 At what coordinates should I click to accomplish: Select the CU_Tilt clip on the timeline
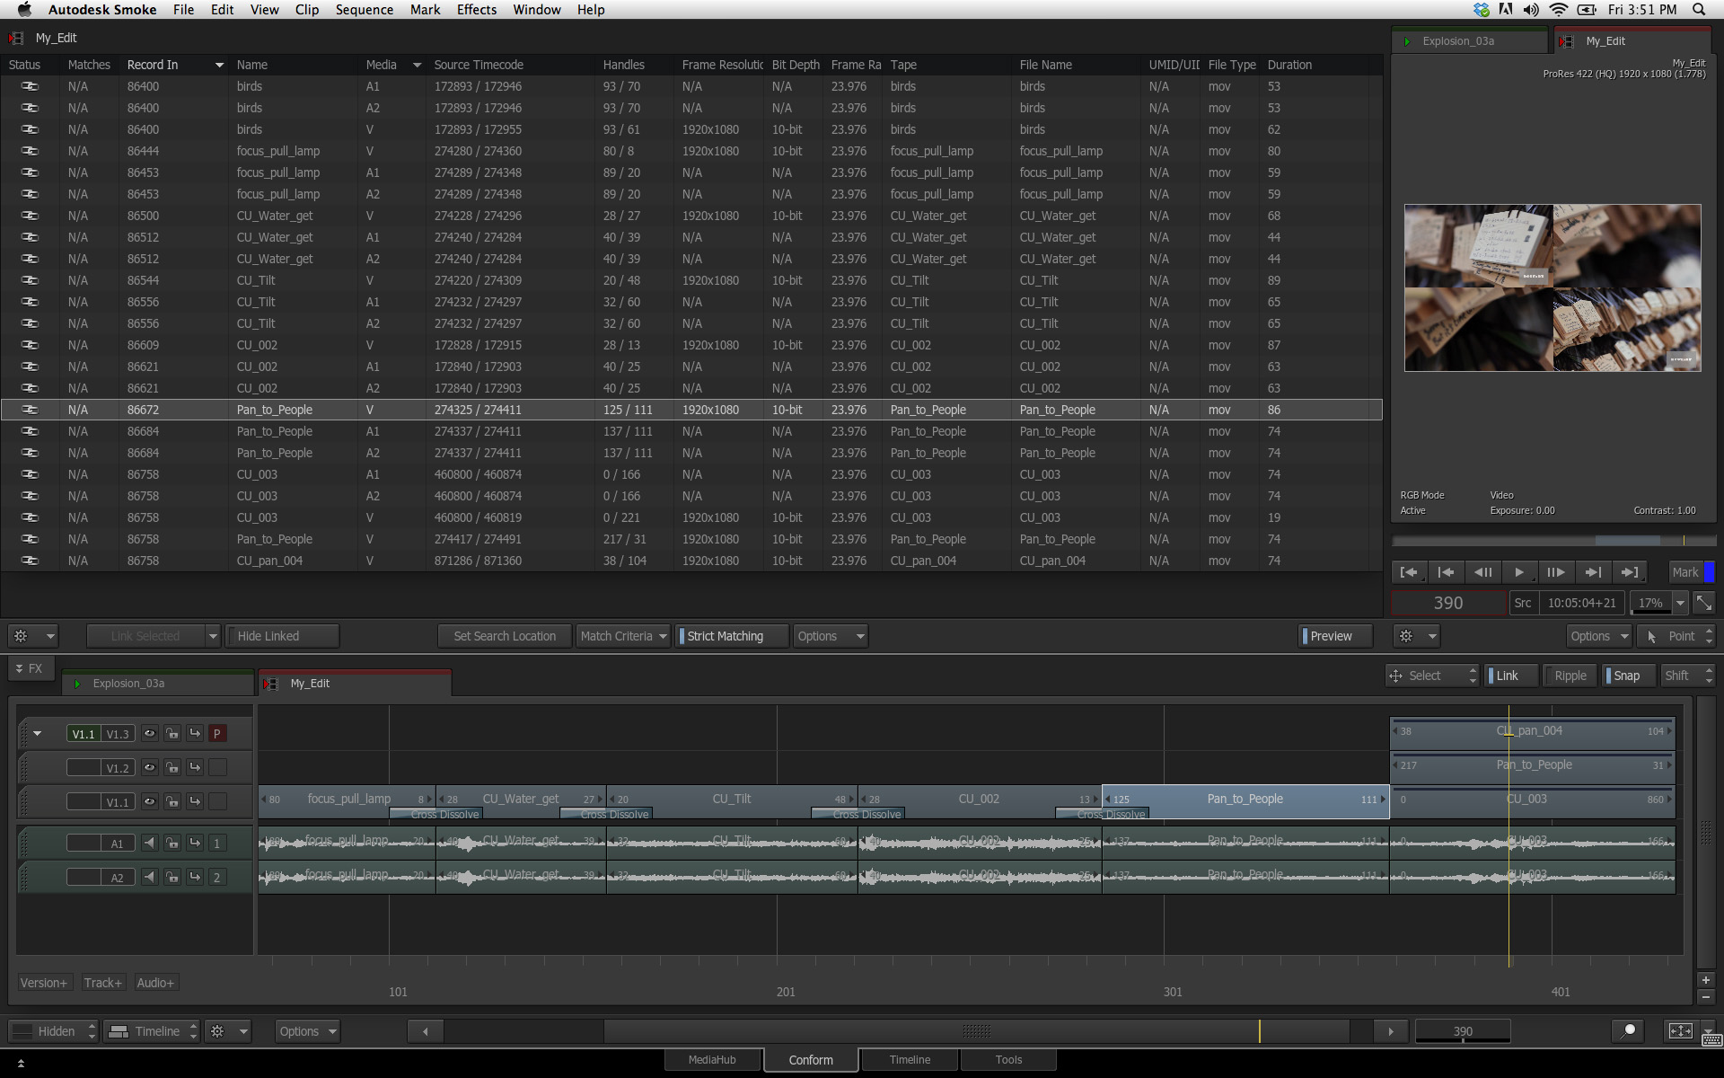pos(732,799)
